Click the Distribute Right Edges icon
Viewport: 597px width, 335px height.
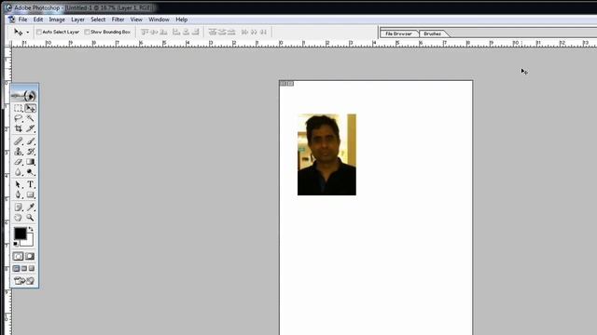pos(263,33)
